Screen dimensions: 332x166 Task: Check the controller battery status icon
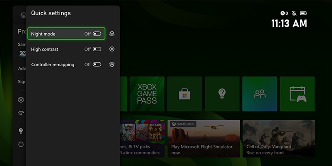click(x=304, y=13)
